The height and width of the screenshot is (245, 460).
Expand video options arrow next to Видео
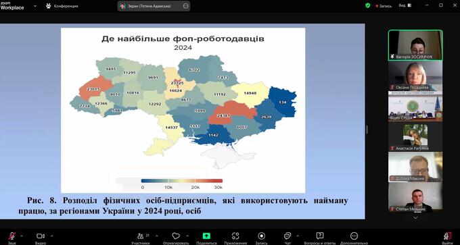pos(52,236)
